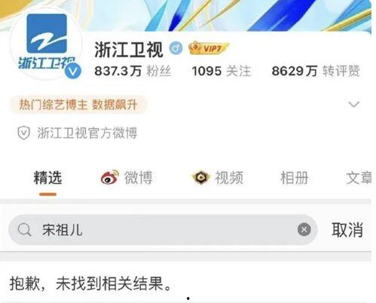This screenshot has height=303, width=376.
Task: Open 浙江卫视官方微博 verification text
Action: tap(87, 133)
